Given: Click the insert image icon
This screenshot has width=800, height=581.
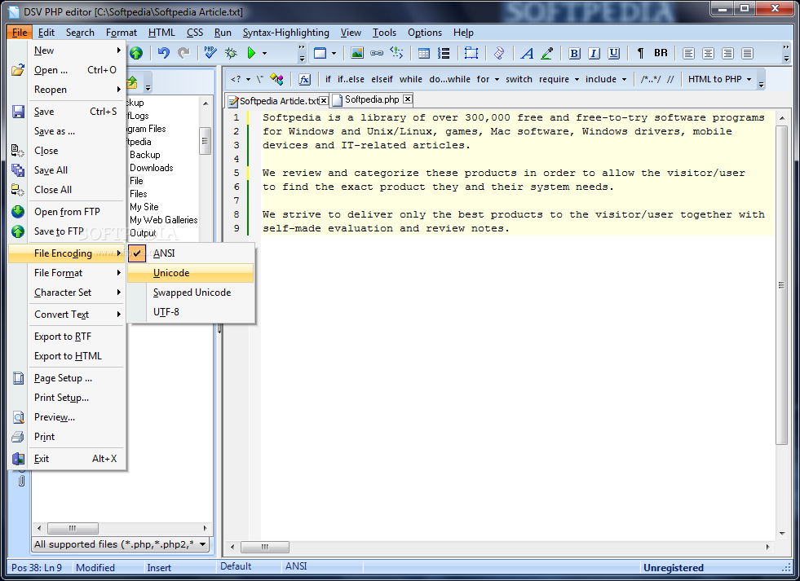Looking at the screenshot, I should (x=357, y=53).
